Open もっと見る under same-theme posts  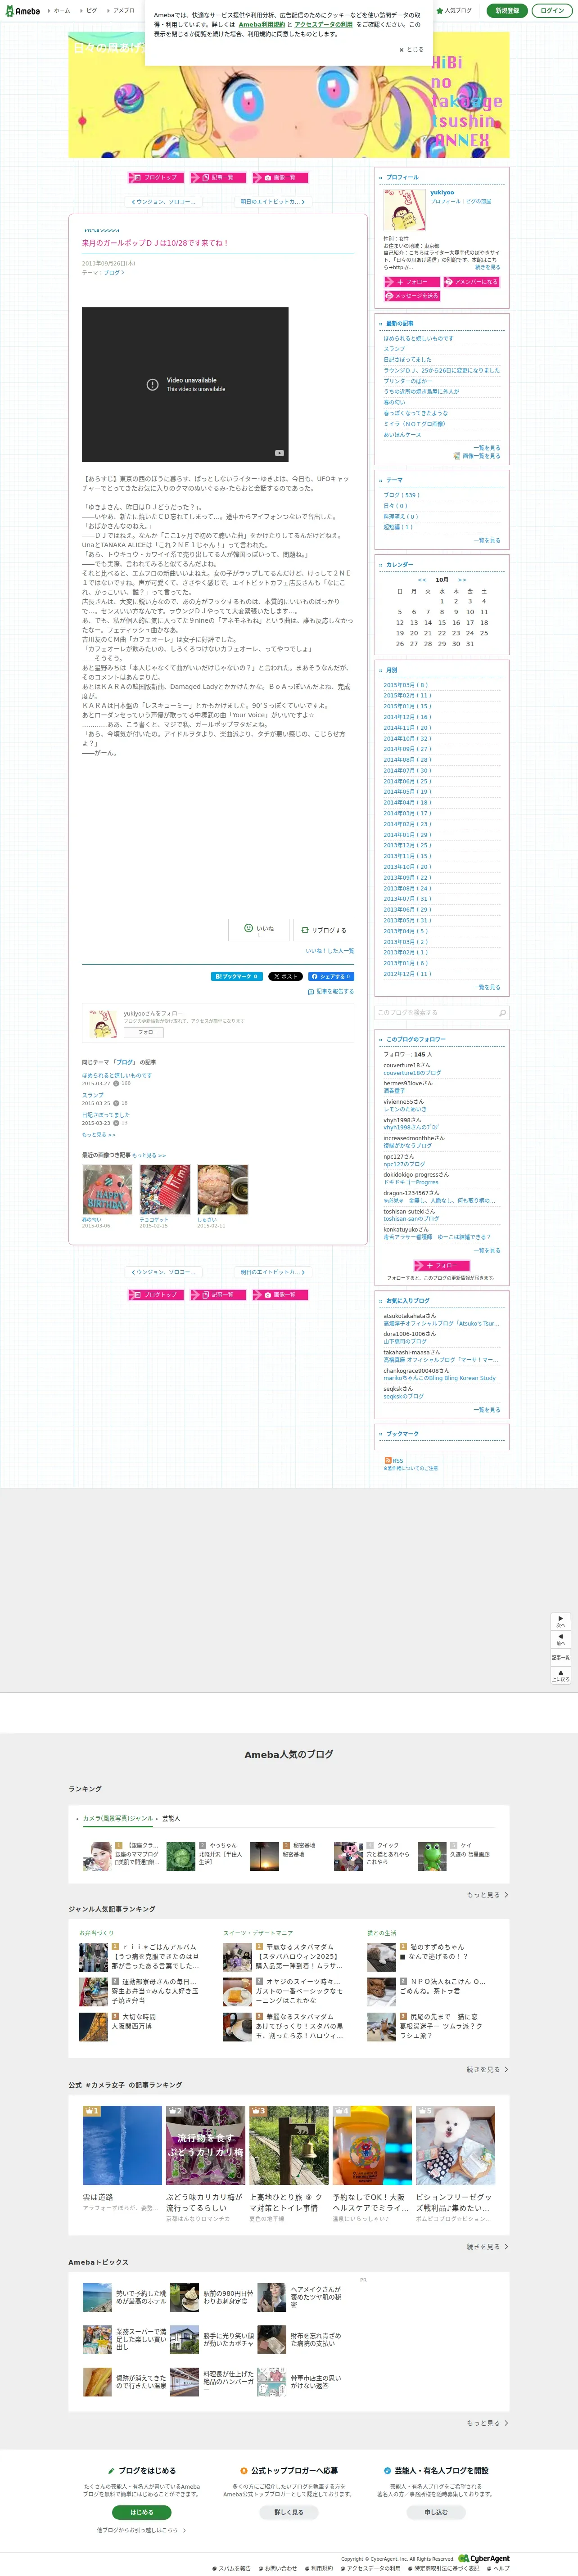(99, 1135)
